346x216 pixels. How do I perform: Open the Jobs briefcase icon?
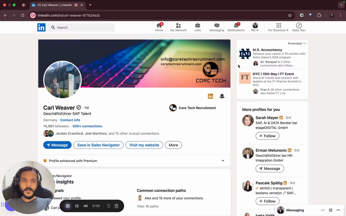(198, 27)
